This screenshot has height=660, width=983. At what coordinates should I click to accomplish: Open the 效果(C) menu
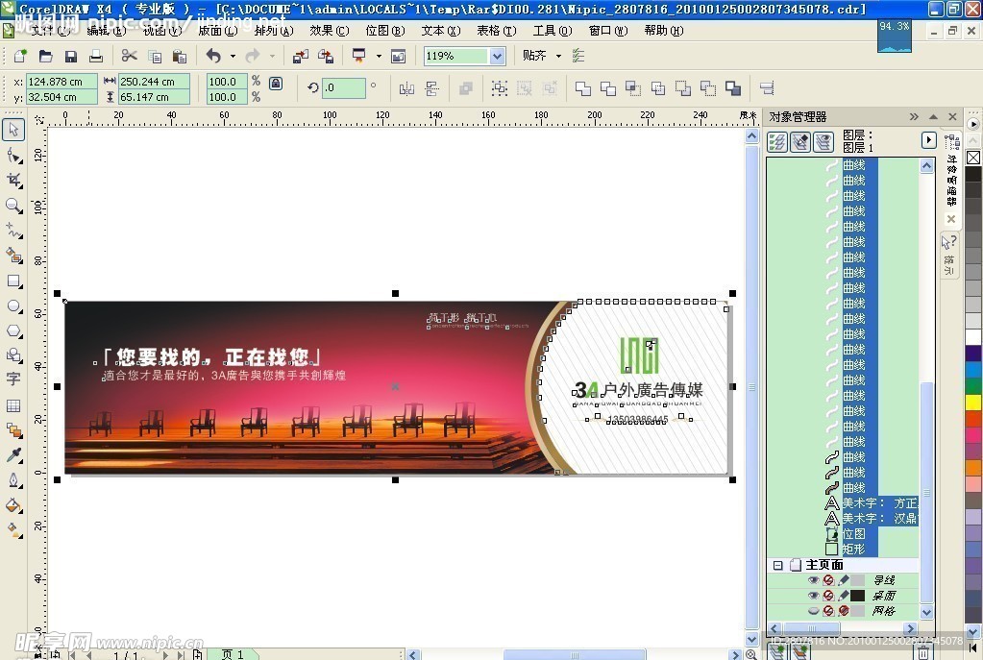click(330, 30)
